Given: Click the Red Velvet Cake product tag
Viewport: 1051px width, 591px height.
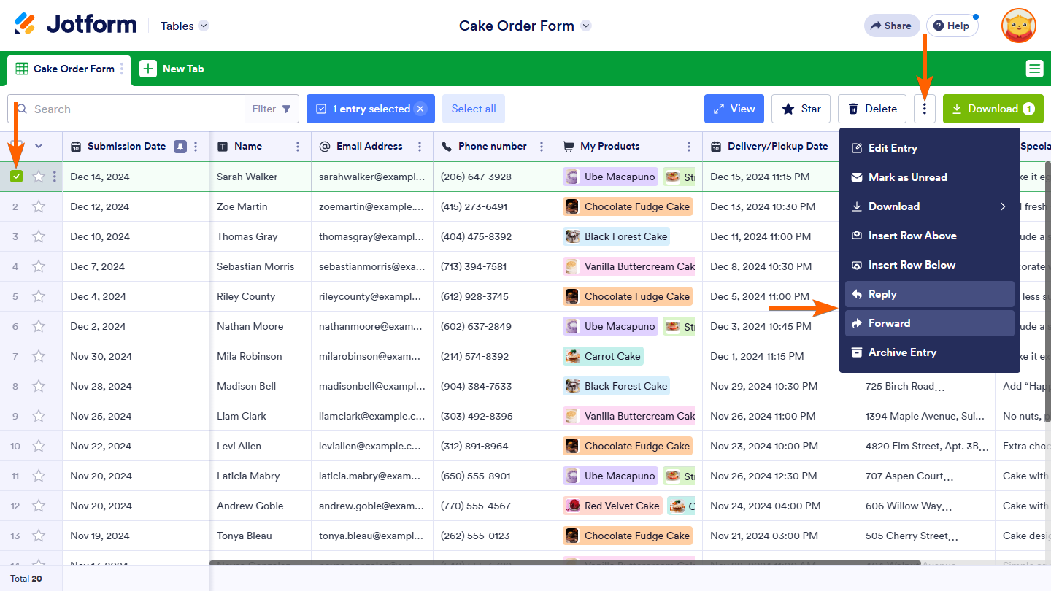Looking at the screenshot, I should tap(612, 506).
